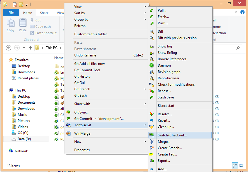This screenshot has height=172, width=248.
Task: Click the Revision graph icon
Action: pos(152,72)
